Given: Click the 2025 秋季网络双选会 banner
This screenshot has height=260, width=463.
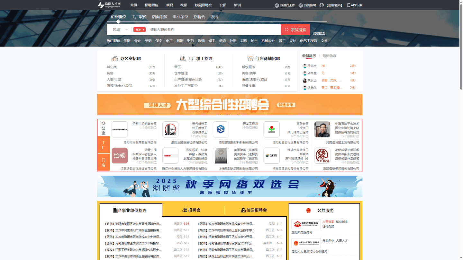Looking at the screenshot, I should pyautogui.click(x=230, y=186).
